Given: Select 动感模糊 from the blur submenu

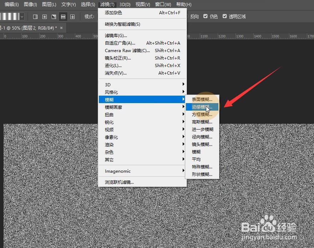Looking at the screenshot, I should [x=201, y=107].
